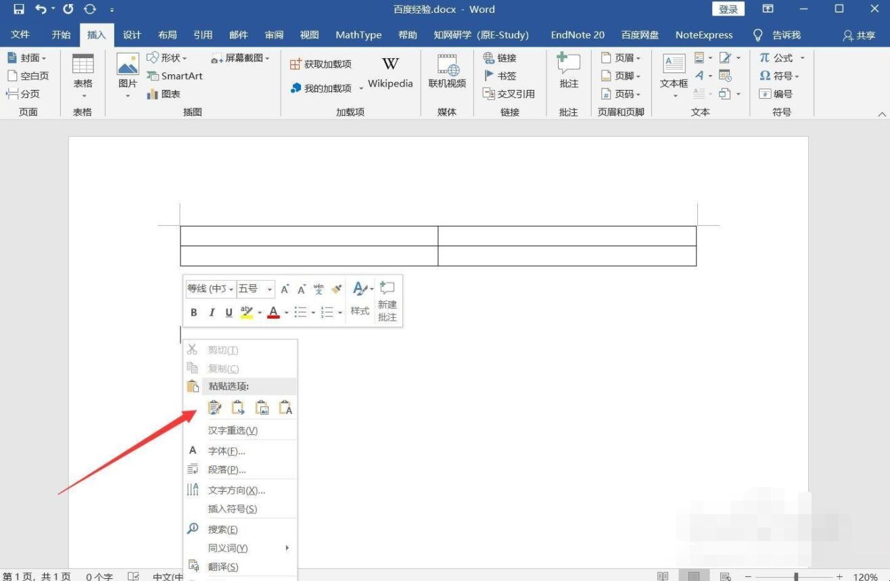This screenshot has width=890, height=581.
Task: Insert a blank page (空白页)
Action: (x=28, y=76)
